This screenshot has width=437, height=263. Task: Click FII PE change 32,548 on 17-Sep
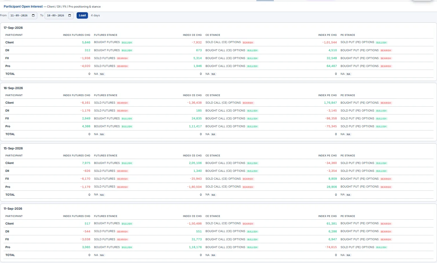tap(332, 58)
